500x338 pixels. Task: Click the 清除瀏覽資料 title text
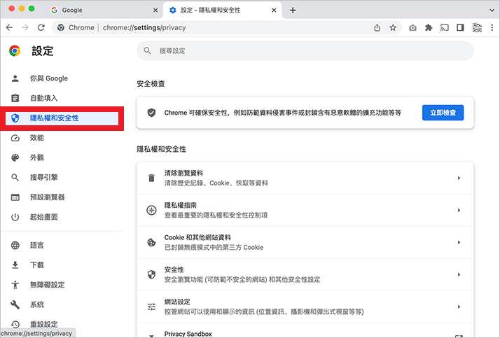coord(183,174)
